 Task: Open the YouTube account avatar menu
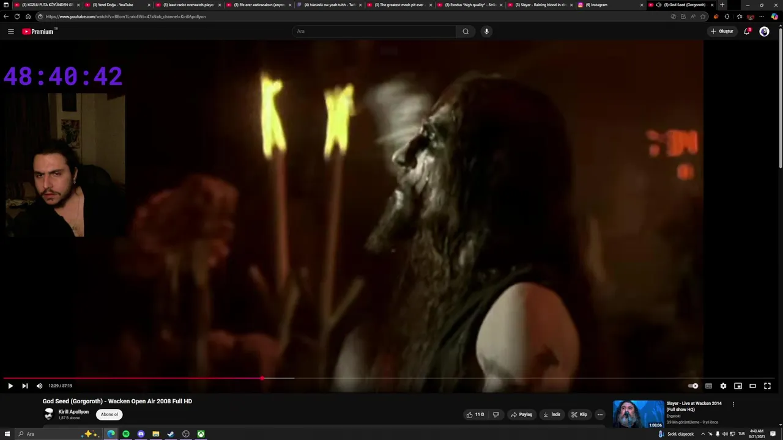[764, 31]
